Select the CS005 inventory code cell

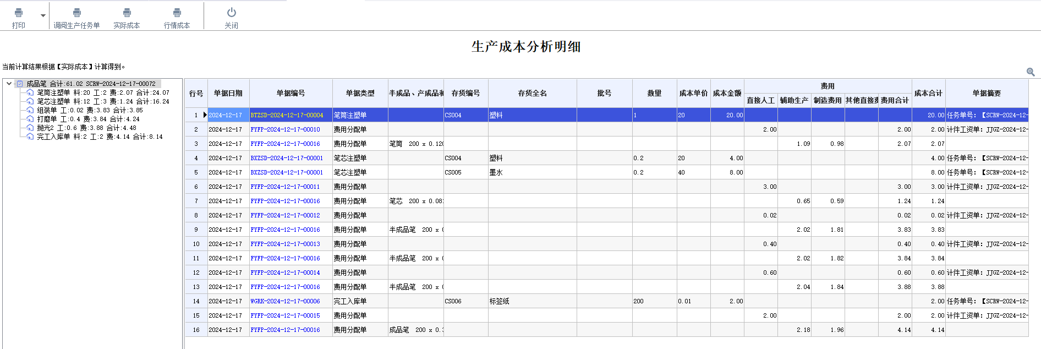point(466,172)
